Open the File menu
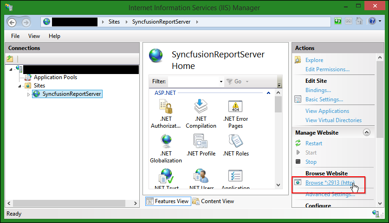This screenshot has width=389, height=223. [15, 36]
